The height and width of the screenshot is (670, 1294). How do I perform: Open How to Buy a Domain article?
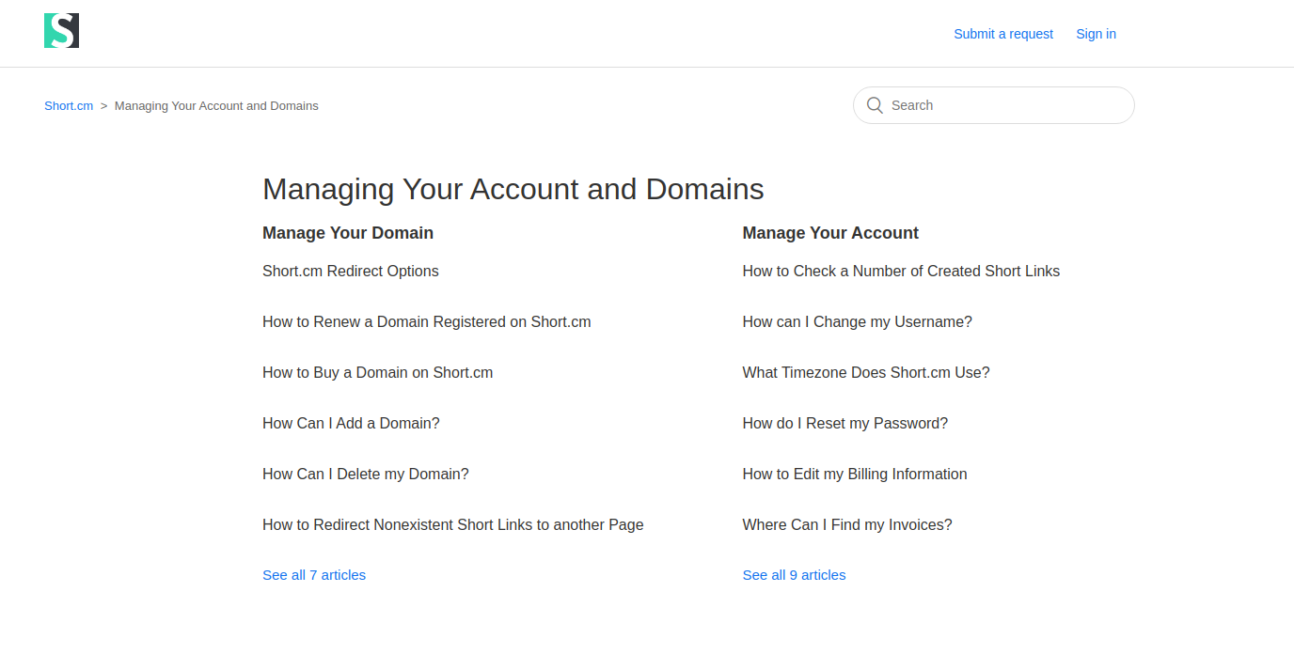point(378,372)
